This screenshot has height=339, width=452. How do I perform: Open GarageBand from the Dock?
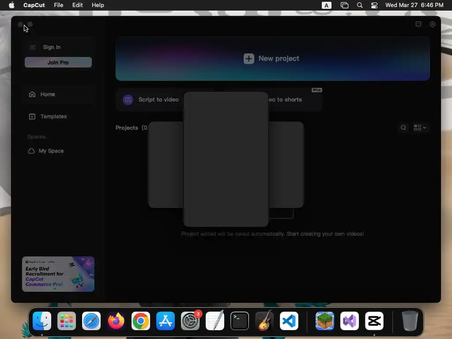[x=264, y=321]
